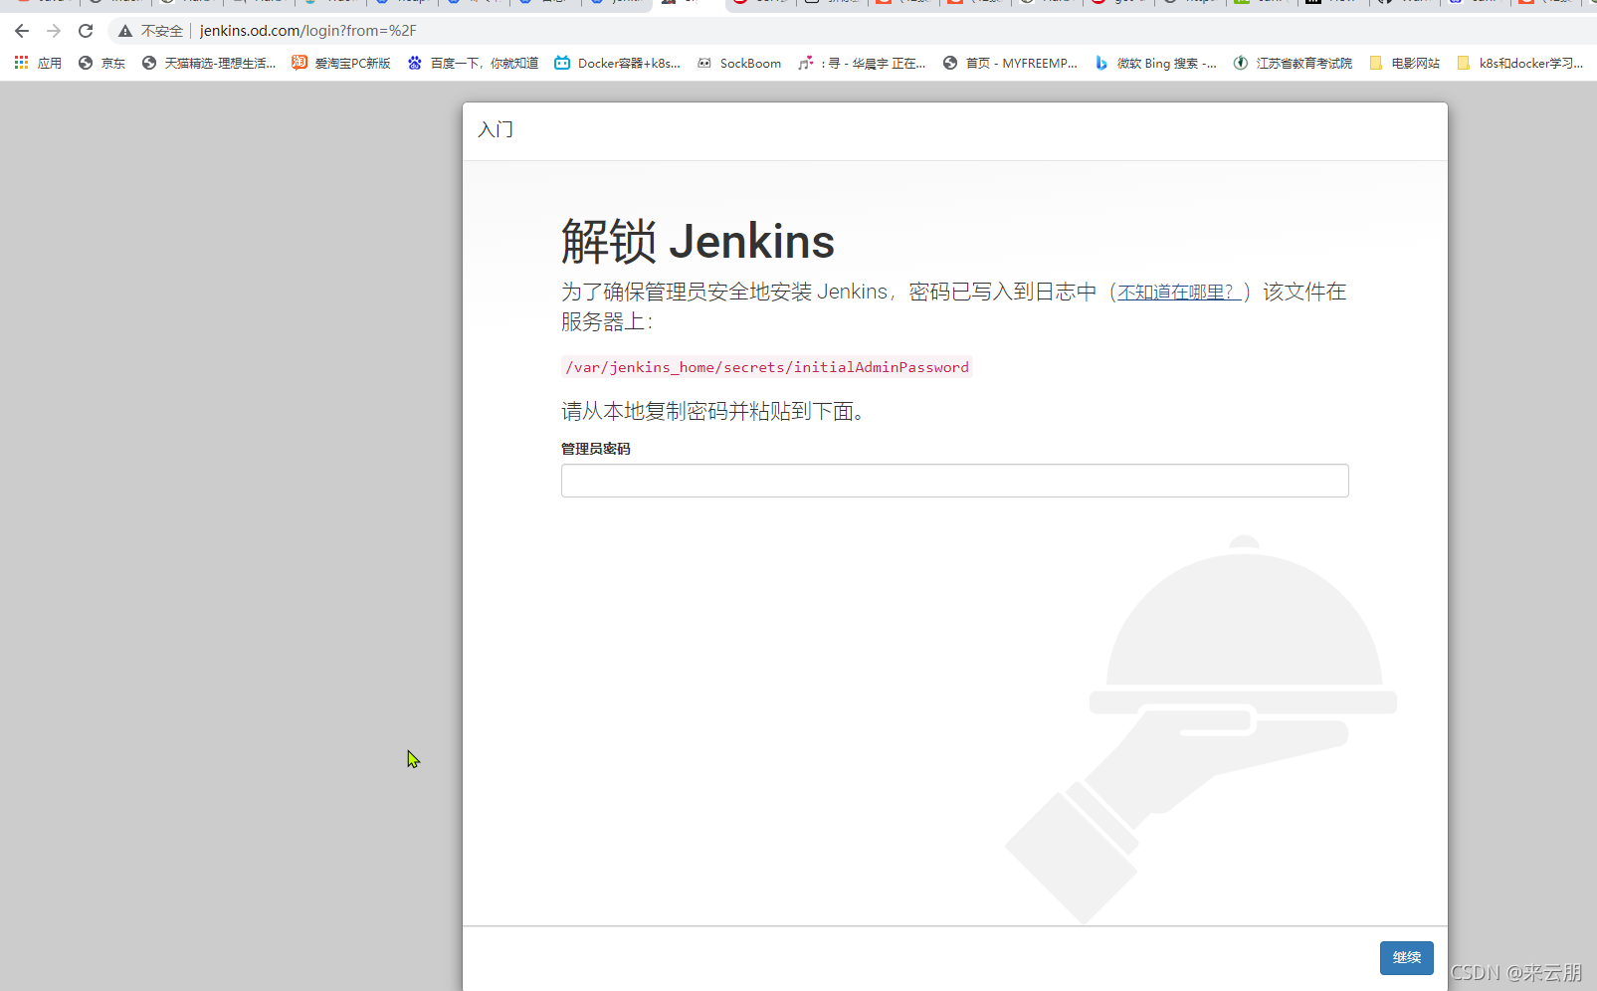
Task: Open the 应用 apps grid shortcut
Action: pos(38,63)
